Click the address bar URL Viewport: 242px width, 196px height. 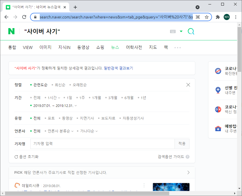(116, 17)
